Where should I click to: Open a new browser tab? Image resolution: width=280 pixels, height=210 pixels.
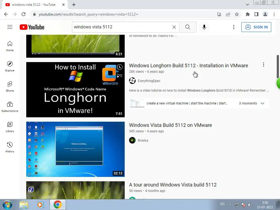tap(74, 5)
